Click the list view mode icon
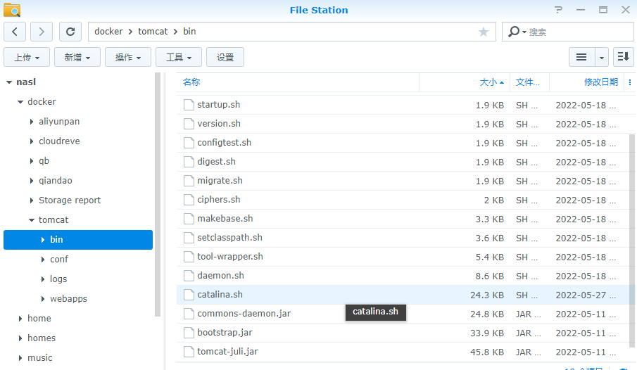This screenshot has height=370, width=637. tap(581, 58)
